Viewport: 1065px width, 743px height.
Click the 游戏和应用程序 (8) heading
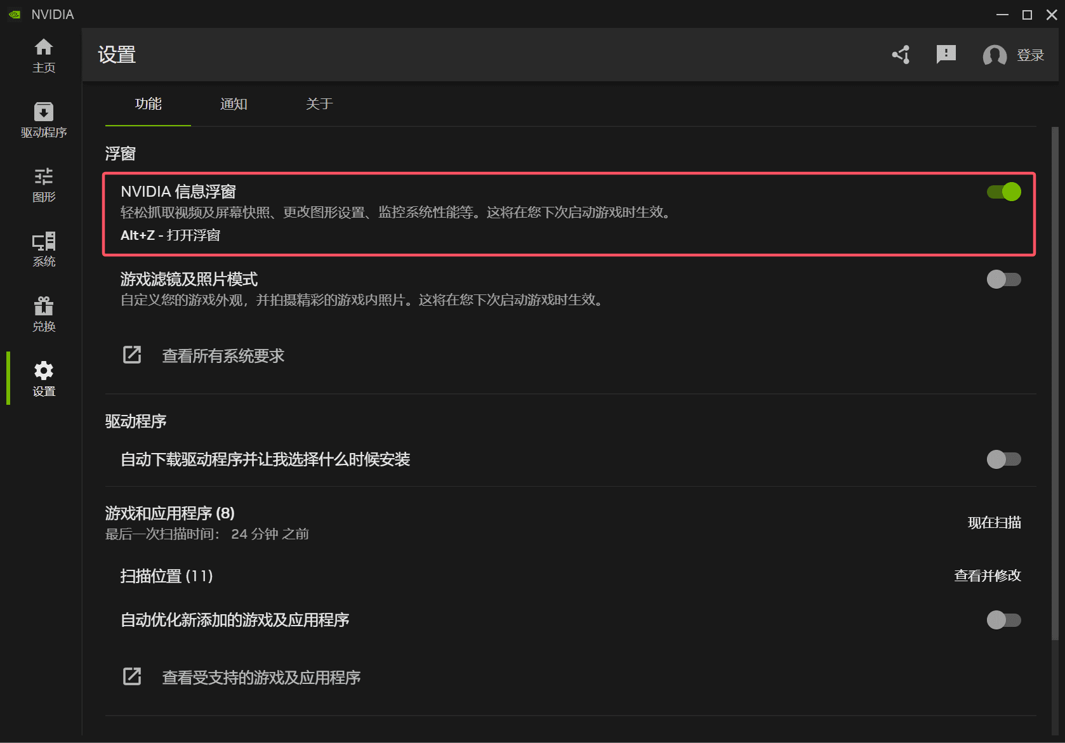pyautogui.click(x=170, y=513)
